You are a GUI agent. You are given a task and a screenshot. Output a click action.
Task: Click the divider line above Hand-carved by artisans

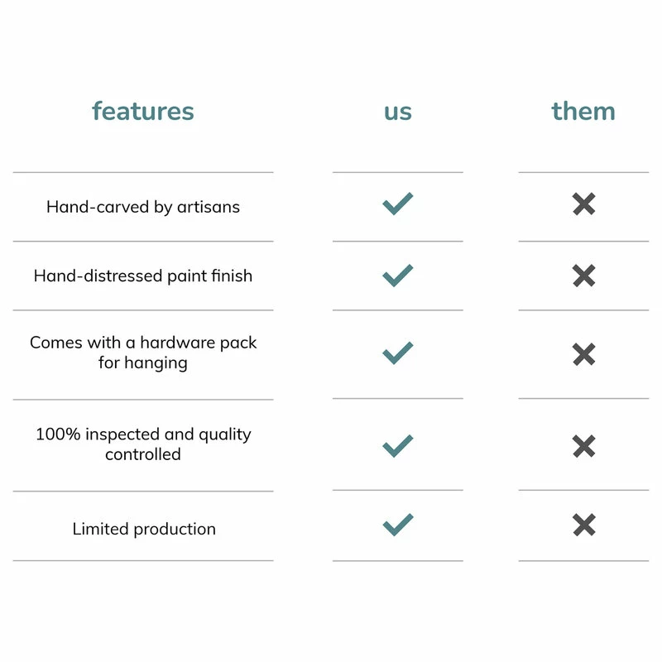click(143, 172)
